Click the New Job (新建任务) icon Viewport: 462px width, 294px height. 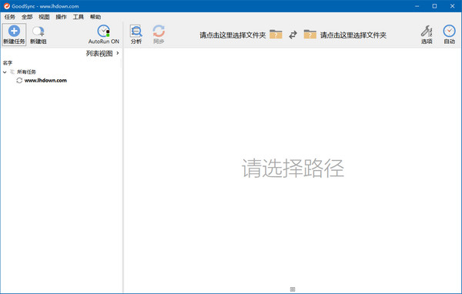[x=14, y=32]
